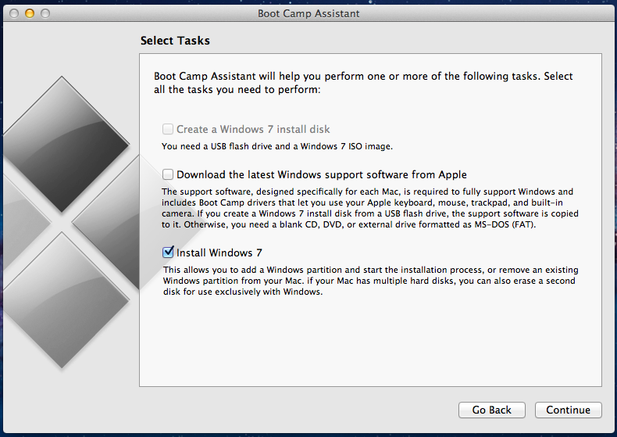Uncheck the Install Windows 7 checkbox
This screenshot has height=437, width=617.
pyautogui.click(x=168, y=252)
